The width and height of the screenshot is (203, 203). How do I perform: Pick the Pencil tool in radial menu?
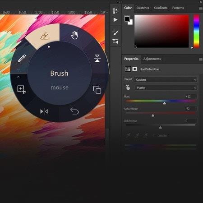pyautogui.click(x=22, y=58)
